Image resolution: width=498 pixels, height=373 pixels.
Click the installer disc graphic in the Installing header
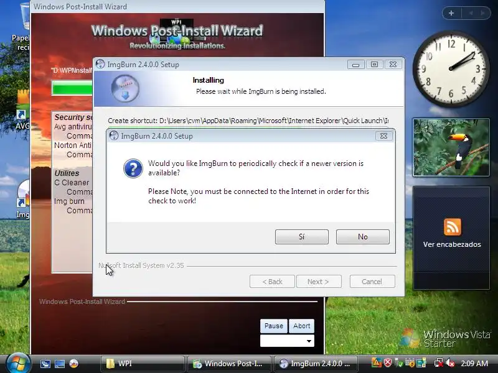(x=126, y=88)
